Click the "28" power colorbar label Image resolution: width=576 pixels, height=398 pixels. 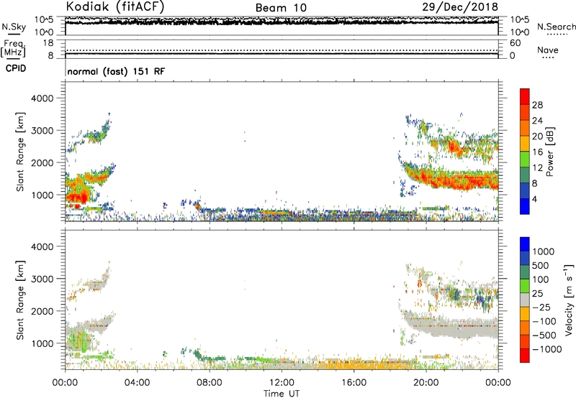coord(537,105)
